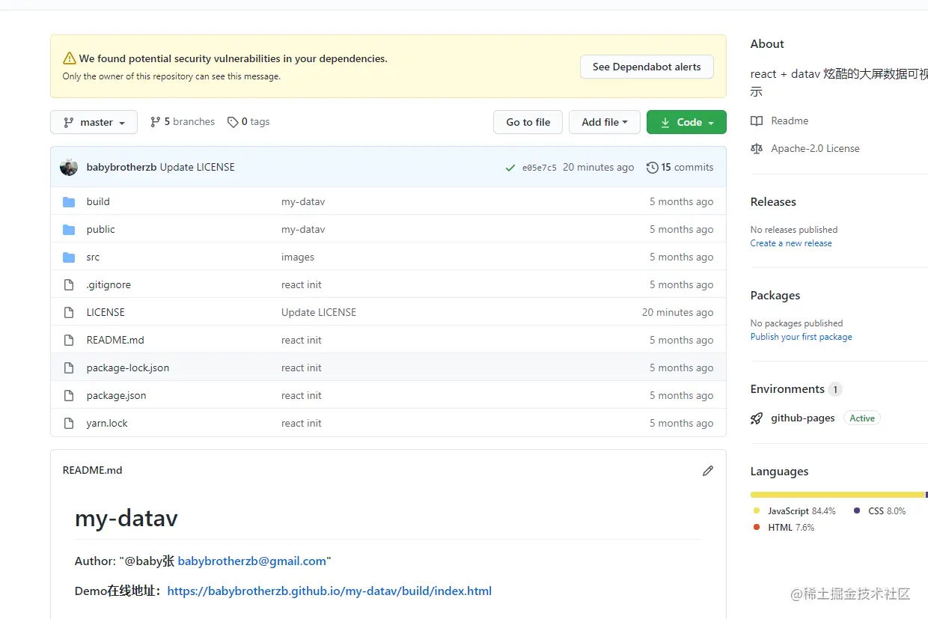Click the public folder icon
Viewport: 928px width, 619px height.
(x=69, y=229)
